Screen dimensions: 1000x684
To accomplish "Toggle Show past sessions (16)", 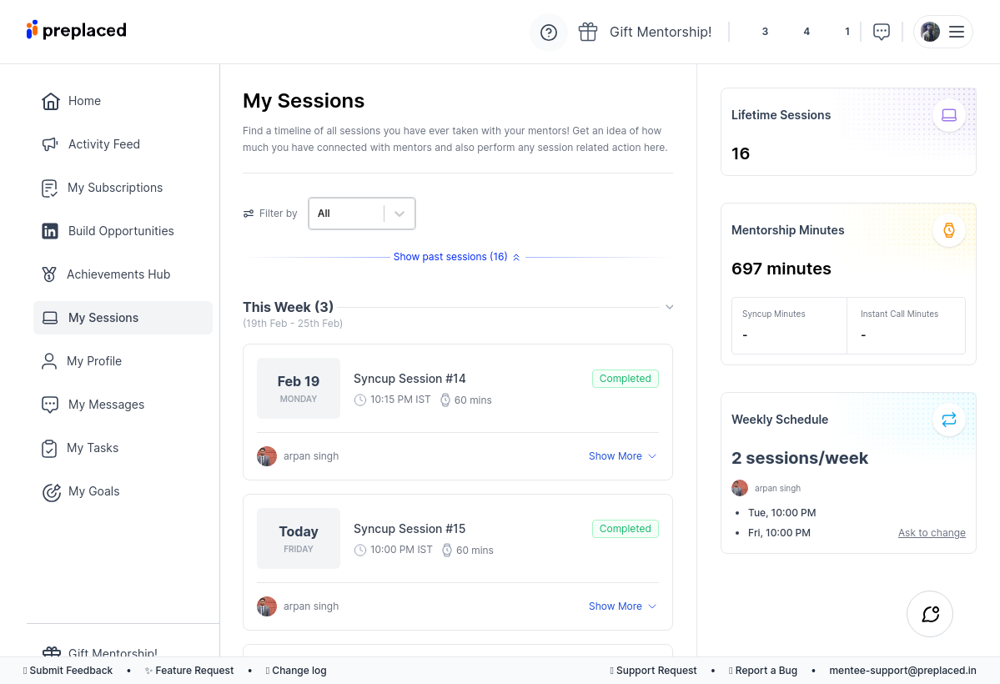I will coord(457,257).
